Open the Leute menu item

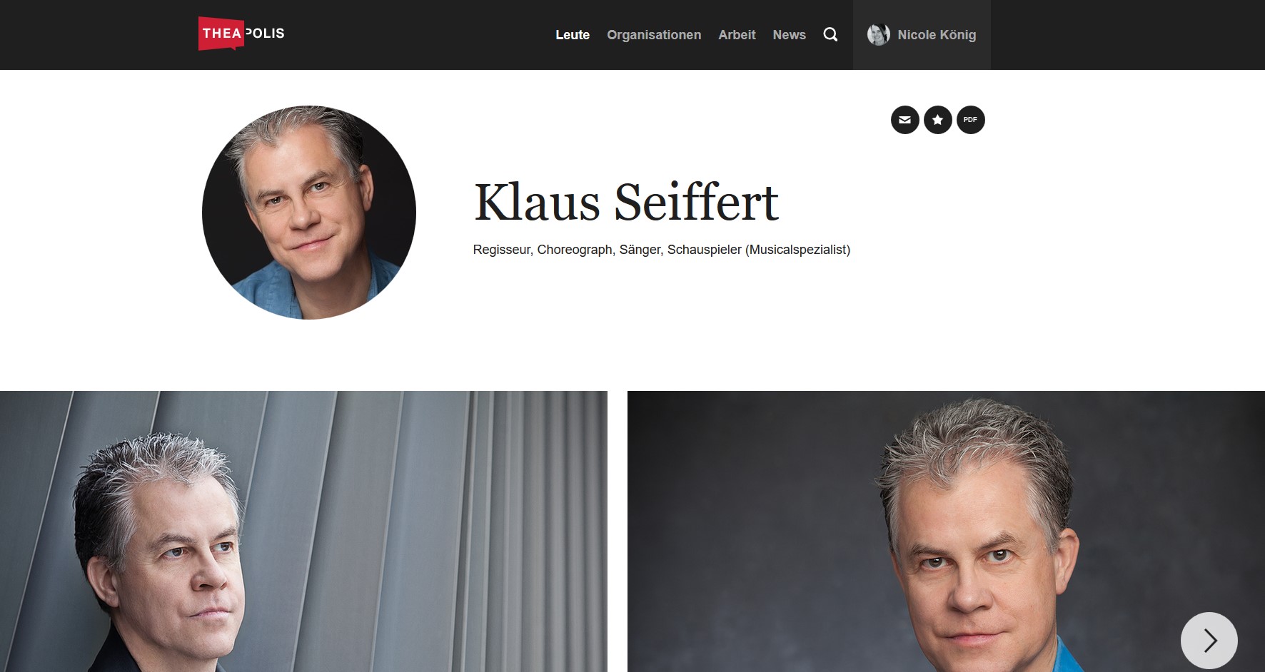573,34
